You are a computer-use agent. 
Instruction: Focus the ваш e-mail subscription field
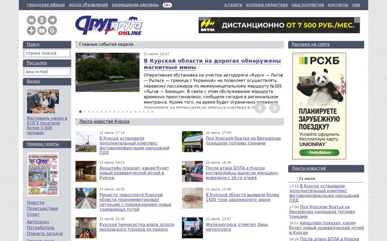47,72
